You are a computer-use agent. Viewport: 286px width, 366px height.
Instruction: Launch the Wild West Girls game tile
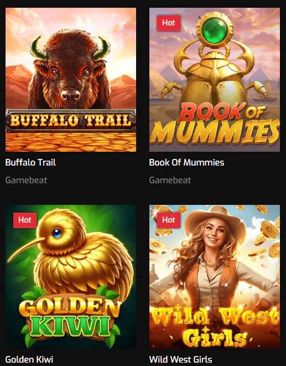click(x=215, y=277)
